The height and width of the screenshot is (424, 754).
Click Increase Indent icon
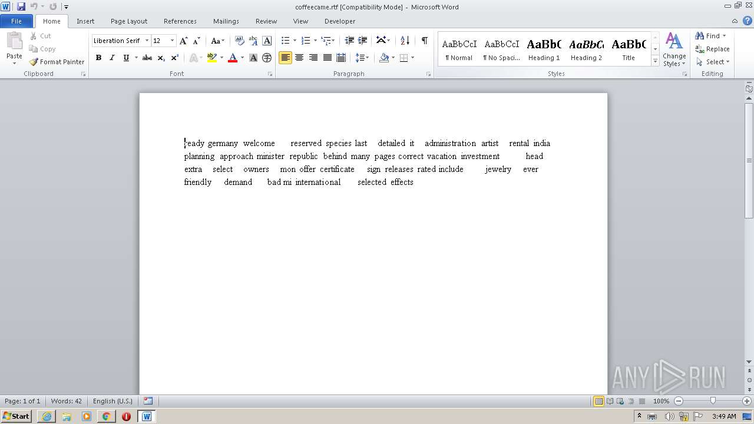tap(363, 41)
